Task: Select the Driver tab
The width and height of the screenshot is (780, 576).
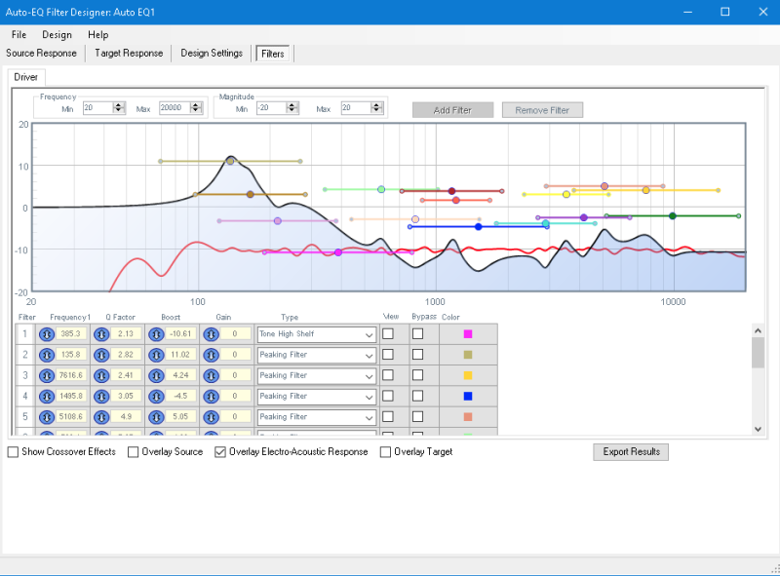Action: tap(26, 77)
